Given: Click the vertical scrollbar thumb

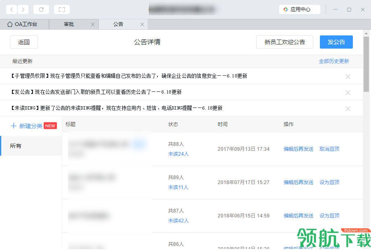Looking at the screenshot, I should coord(366,64).
